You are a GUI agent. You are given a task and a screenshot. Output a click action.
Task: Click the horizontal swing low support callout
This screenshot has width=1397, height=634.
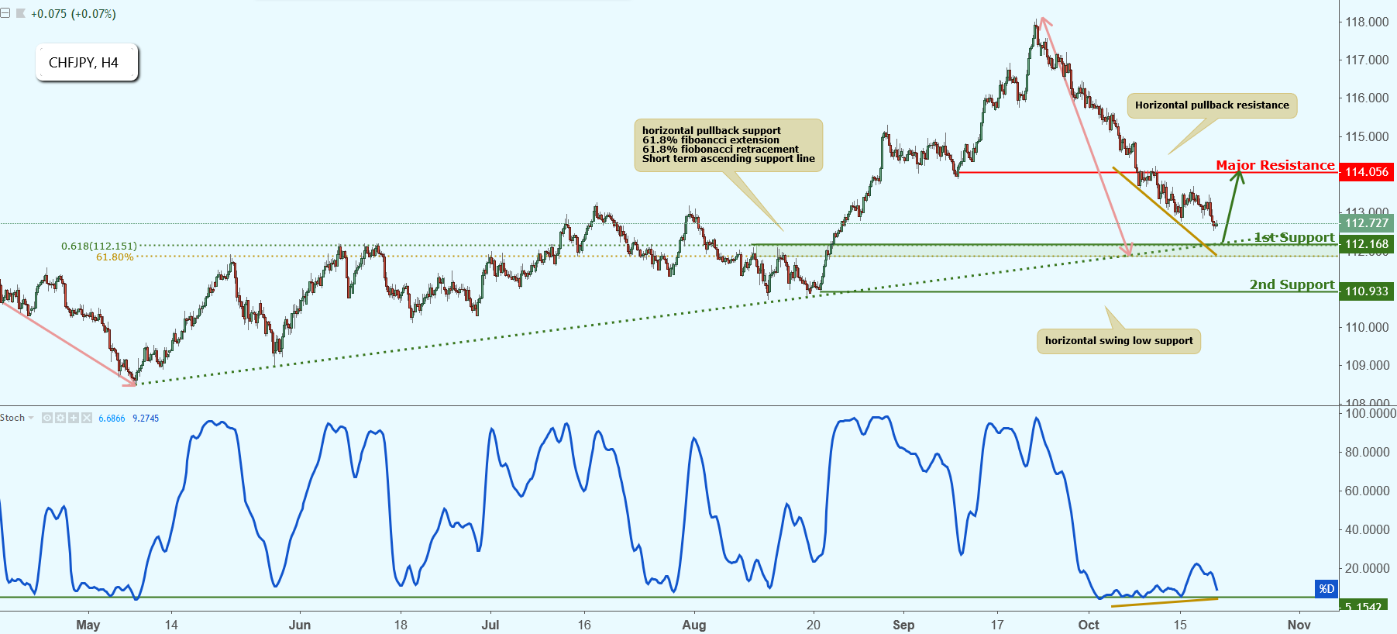(1119, 341)
